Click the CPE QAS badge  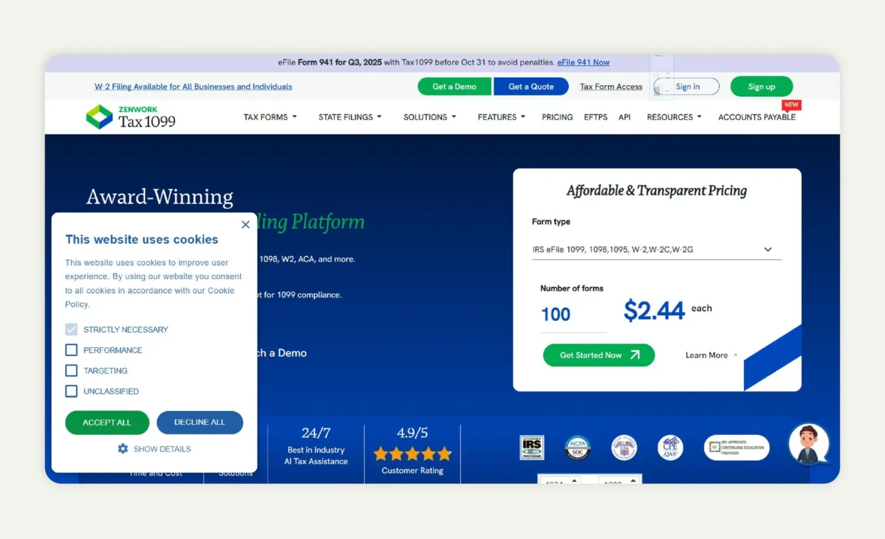coord(670,448)
